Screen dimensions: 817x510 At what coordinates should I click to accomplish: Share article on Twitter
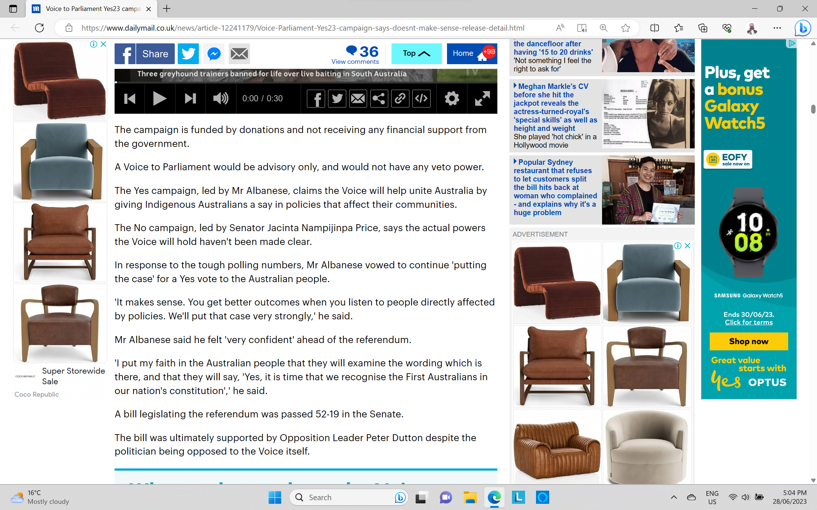(188, 54)
